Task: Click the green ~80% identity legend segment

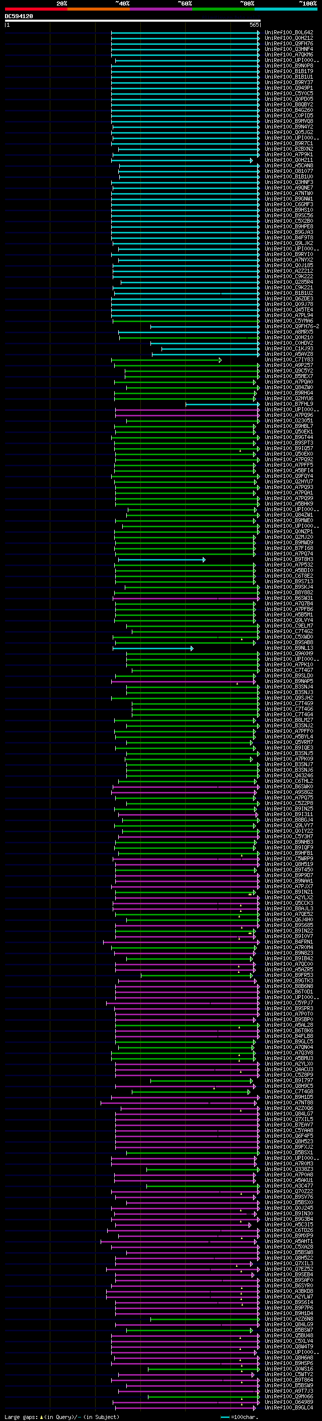Action: point(223,9)
